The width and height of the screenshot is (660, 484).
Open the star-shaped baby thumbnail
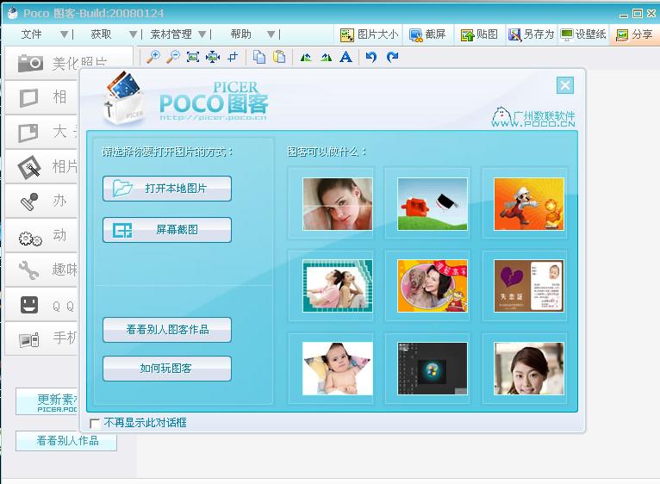click(x=338, y=369)
